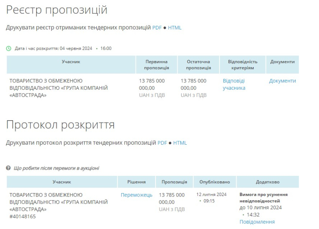
Task: Click participant code #40148165
Action: point(23,216)
